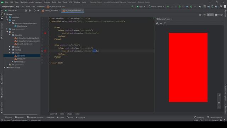Hide the project panel using the minus icon
Screen dimensions: 227x128
38,11
